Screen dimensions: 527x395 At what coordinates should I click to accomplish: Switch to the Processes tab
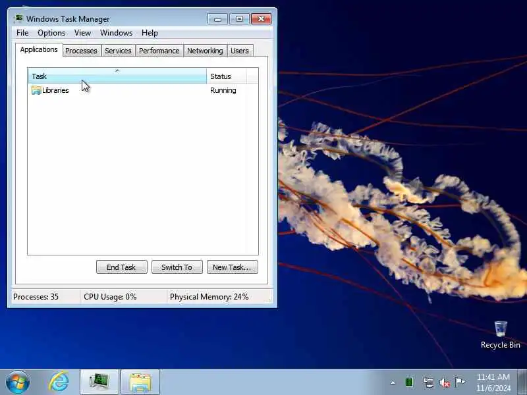pos(81,51)
